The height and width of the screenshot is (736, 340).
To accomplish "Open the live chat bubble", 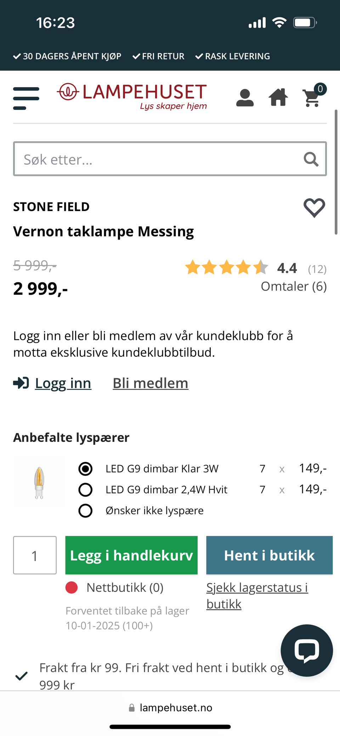I will pos(307,650).
